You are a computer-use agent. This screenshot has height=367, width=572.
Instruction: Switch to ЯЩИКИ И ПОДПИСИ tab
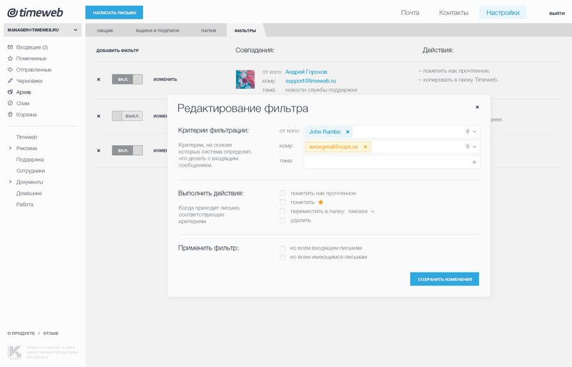157,31
